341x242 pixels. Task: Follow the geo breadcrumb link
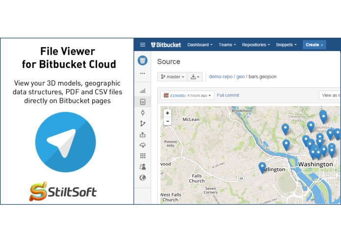240,76
